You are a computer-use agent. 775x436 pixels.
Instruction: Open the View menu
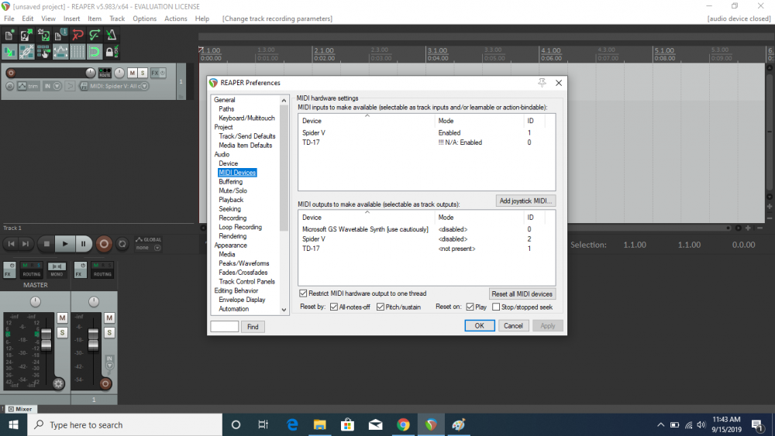48,19
